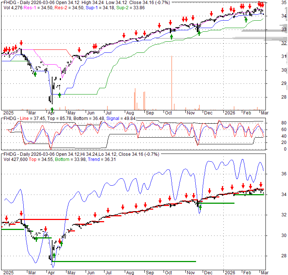Viewport: 288px width, 275px height.
Task: Click the green arrow in mid-November on top chart
Action: pyautogui.click(x=199, y=33)
